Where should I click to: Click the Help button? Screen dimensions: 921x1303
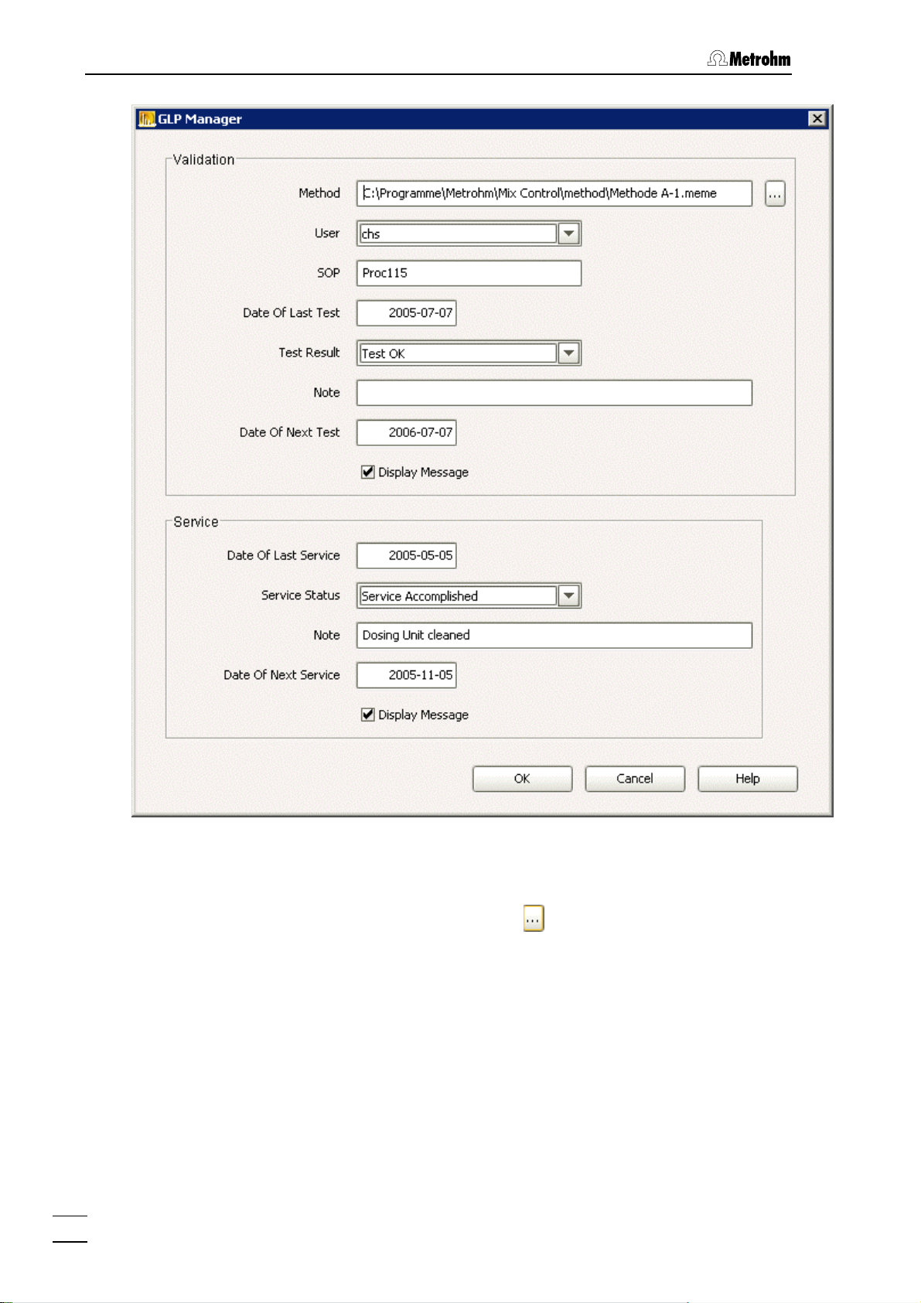(x=747, y=779)
